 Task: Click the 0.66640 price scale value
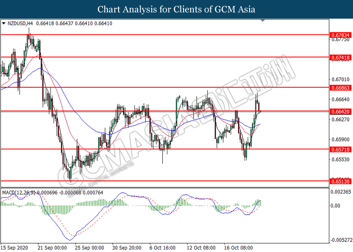pos(340,99)
